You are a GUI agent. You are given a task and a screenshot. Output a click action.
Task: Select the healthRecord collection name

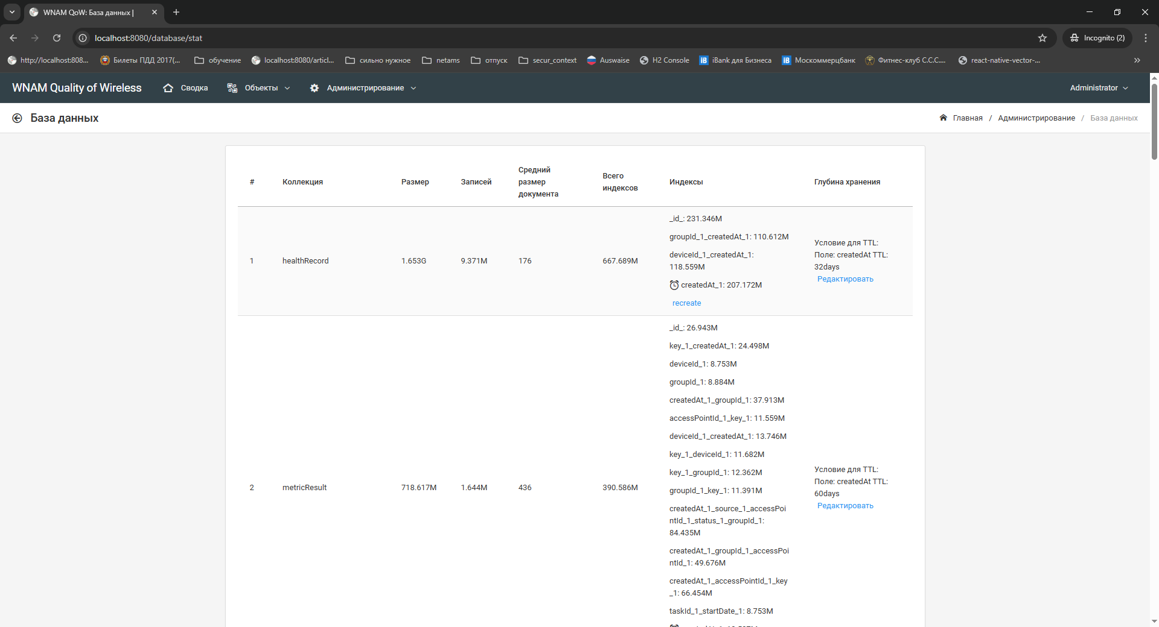click(305, 261)
